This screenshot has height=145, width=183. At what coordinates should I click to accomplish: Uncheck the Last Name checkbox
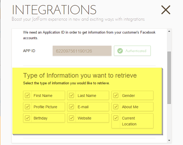71,95
